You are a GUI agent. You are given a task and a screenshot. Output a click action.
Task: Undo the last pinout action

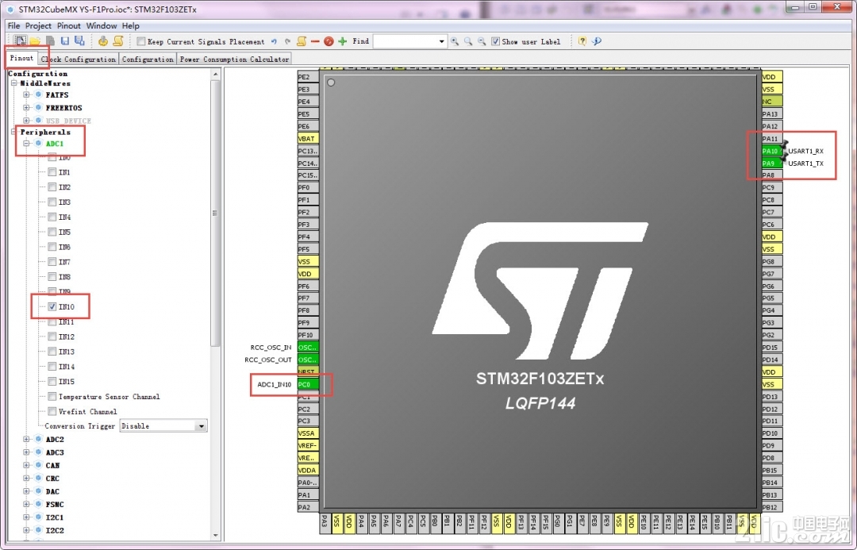[274, 41]
